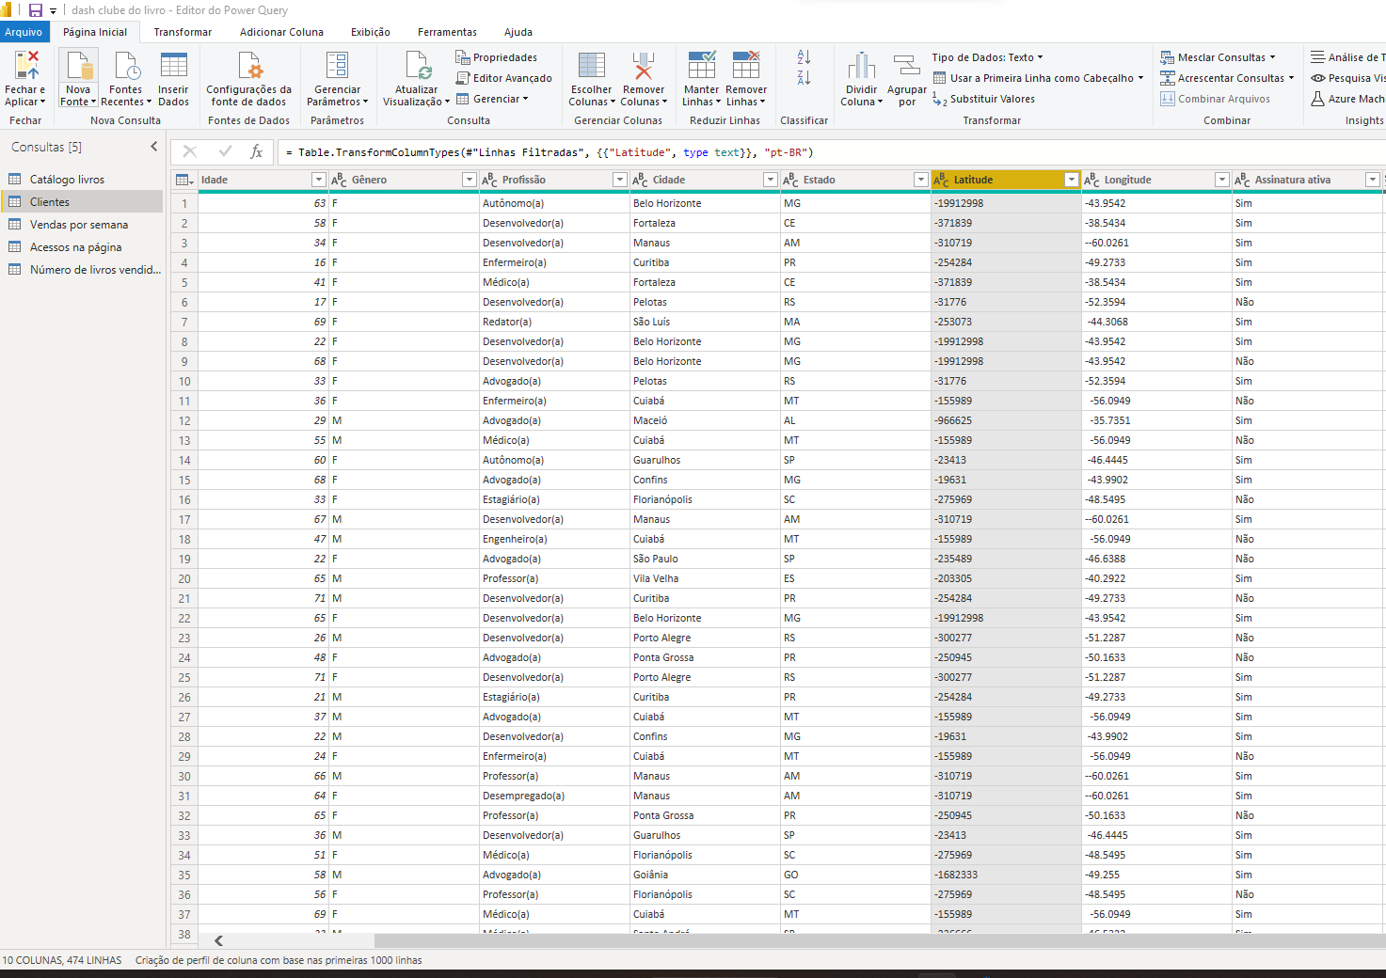
Task: Click the Inserir Dados icon
Action: coord(173,66)
